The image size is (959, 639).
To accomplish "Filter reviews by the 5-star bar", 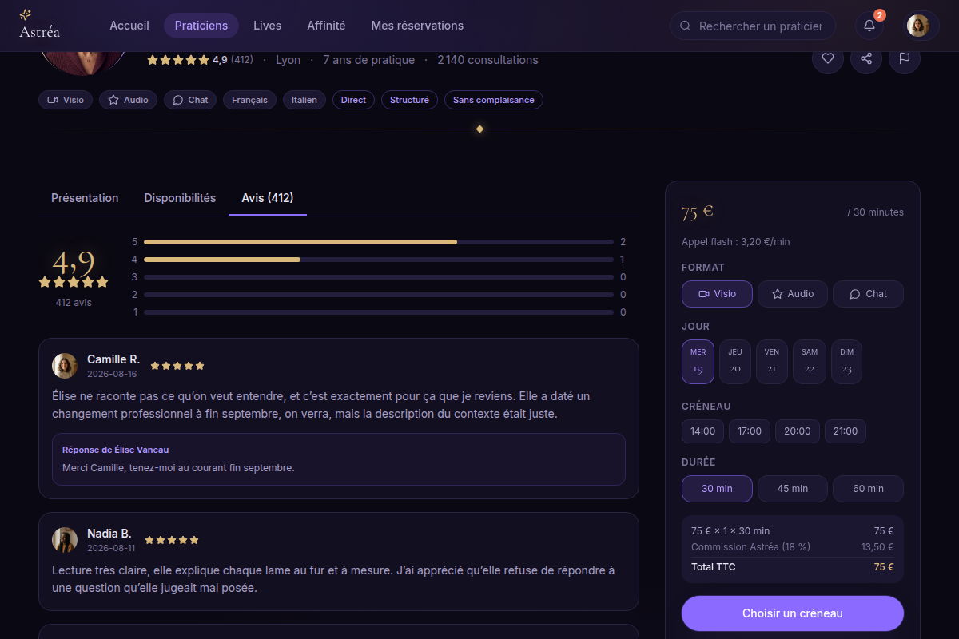I will (x=379, y=242).
